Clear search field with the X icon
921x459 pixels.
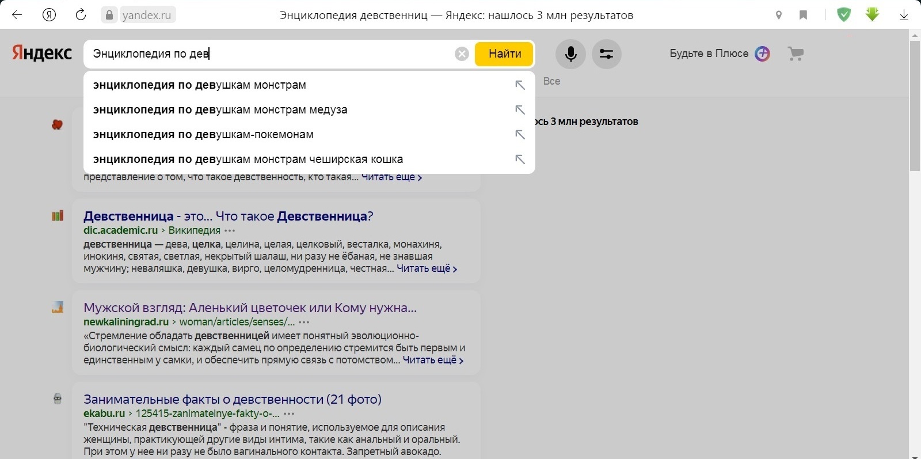click(x=462, y=54)
